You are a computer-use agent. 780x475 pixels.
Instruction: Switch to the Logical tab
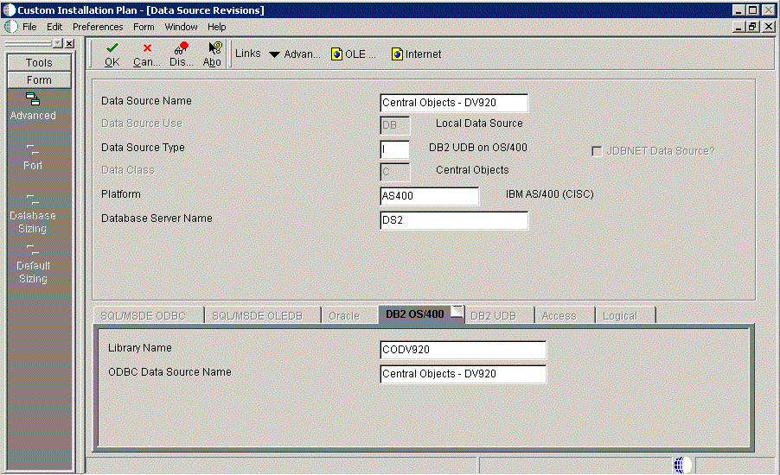coord(625,315)
